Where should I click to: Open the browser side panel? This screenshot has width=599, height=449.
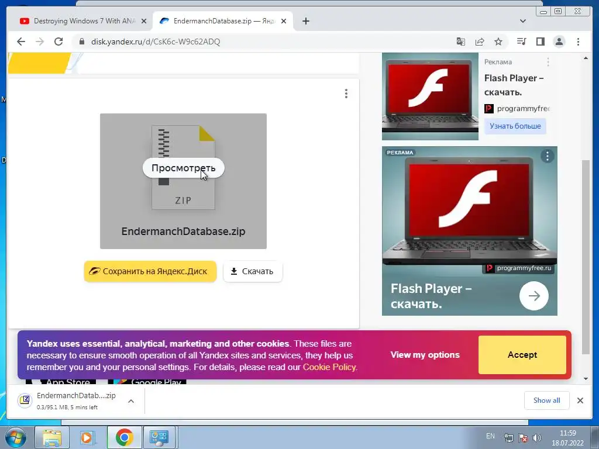(540, 42)
